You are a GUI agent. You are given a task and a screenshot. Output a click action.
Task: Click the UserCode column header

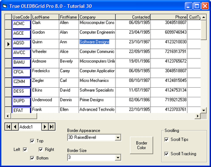21,17
